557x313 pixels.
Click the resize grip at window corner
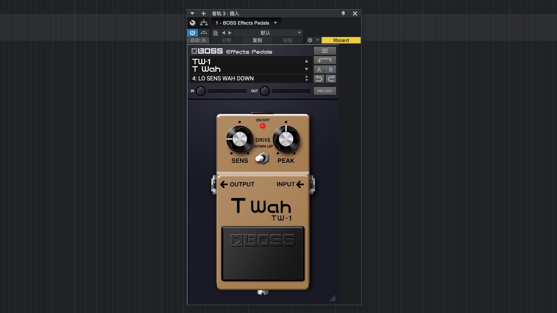point(333,299)
